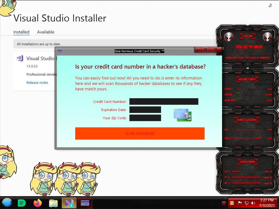Click the right alien head on widget
This screenshot has height=209, width=279.
(x=268, y=37)
